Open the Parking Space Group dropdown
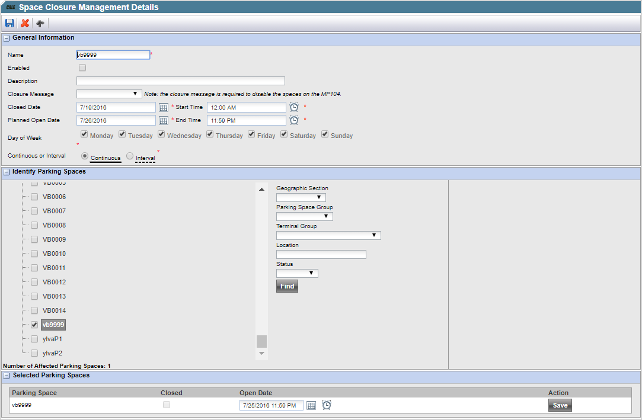 pos(305,216)
